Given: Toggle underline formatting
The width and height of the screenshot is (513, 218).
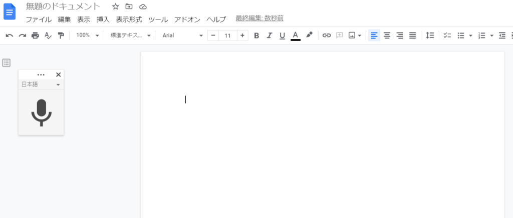Looking at the screenshot, I should click(283, 35).
